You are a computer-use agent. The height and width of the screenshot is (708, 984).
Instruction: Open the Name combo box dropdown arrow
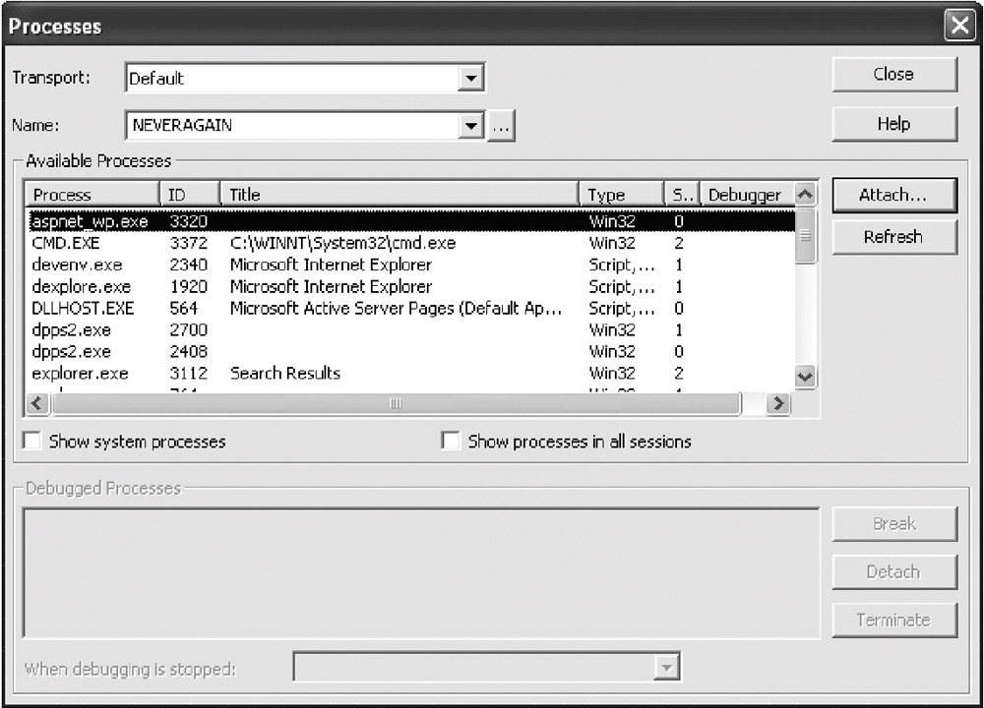[471, 126]
